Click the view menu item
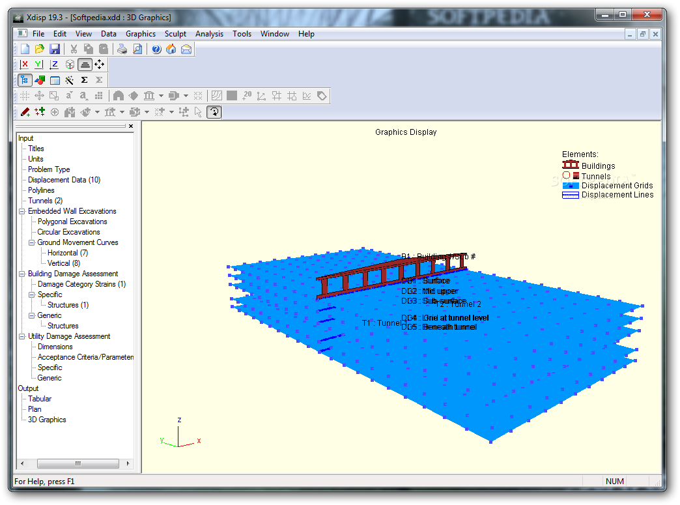 point(83,34)
